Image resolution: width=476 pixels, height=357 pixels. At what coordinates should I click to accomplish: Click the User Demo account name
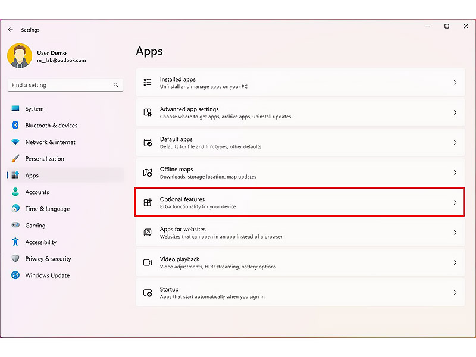coord(52,53)
